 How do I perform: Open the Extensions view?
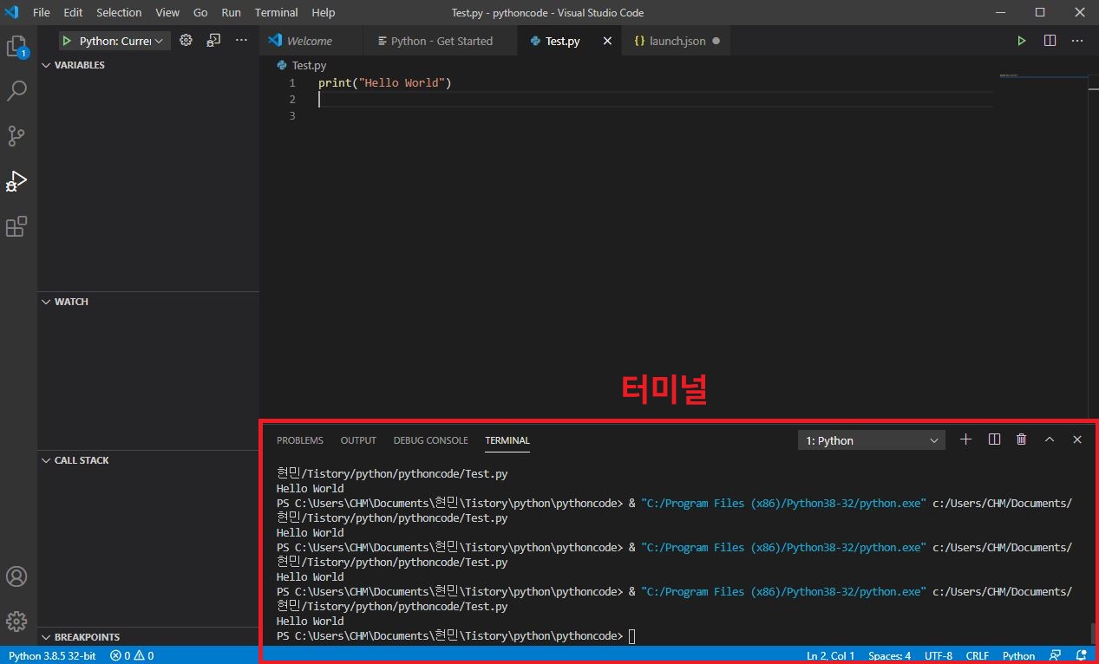(16, 226)
